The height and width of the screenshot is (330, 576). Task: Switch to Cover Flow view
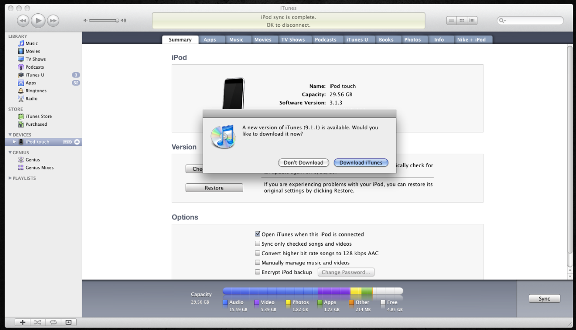[x=472, y=21]
